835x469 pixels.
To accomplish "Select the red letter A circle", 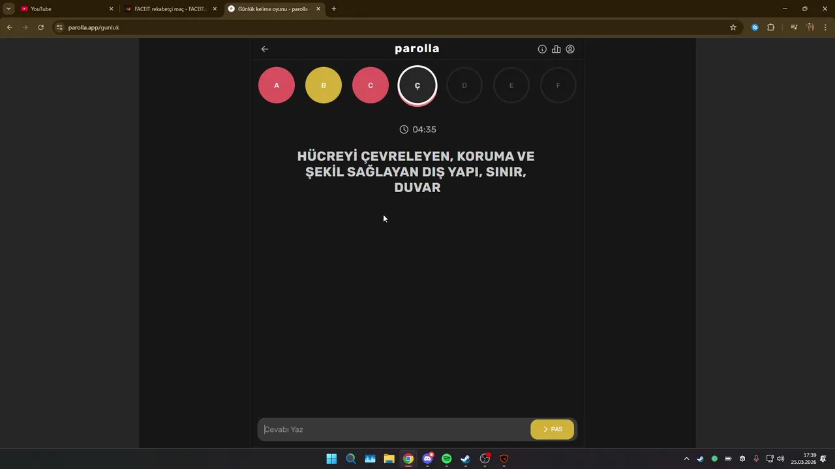I will [277, 85].
